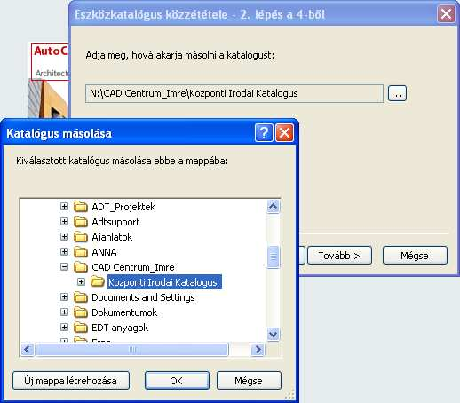Click the vertical scrollbar down arrow
The height and width of the screenshot is (403, 460).
273,335
